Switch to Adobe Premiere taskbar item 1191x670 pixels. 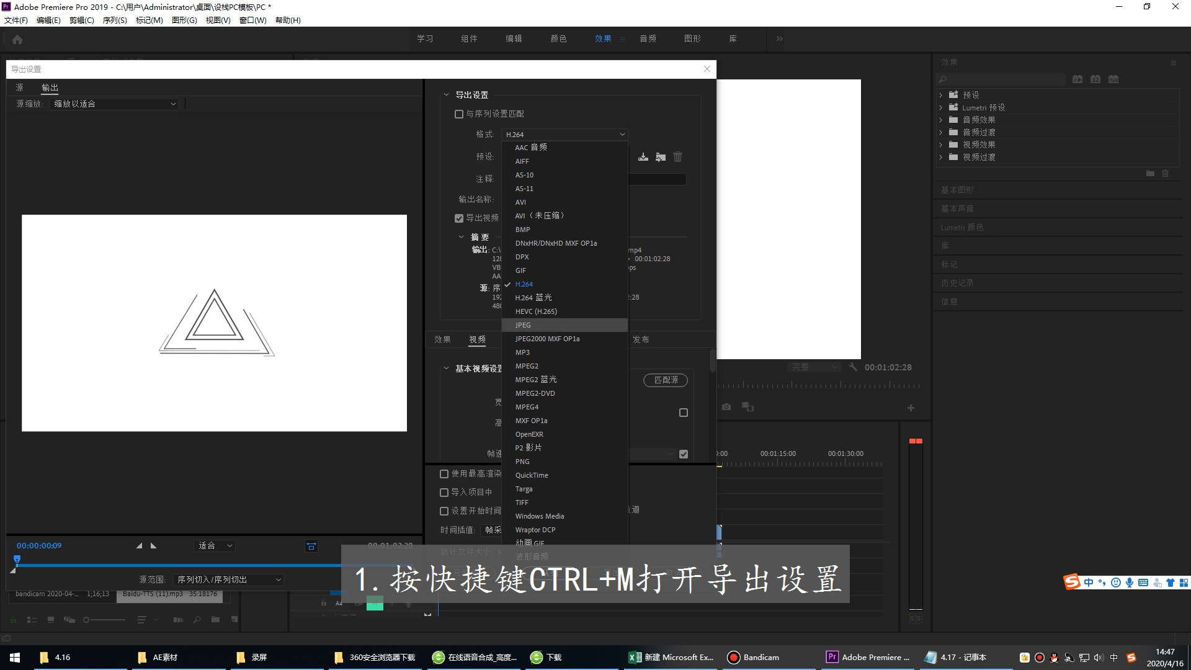tap(867, 657)
